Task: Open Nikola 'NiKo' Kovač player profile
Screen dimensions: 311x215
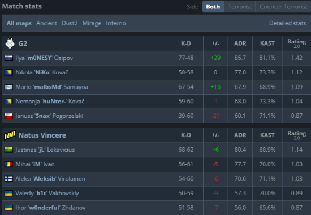Action: point(42,72)
